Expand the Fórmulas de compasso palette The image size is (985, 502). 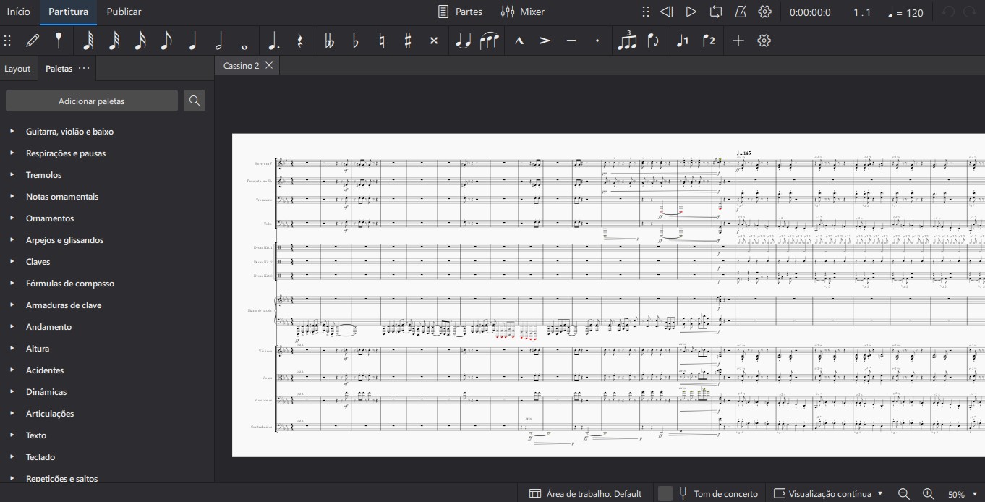click(12, 284)
